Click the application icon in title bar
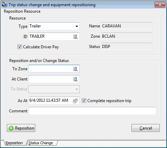Image resolution: width=167 pixels, height=148 pixels. (x=4, y=4)
